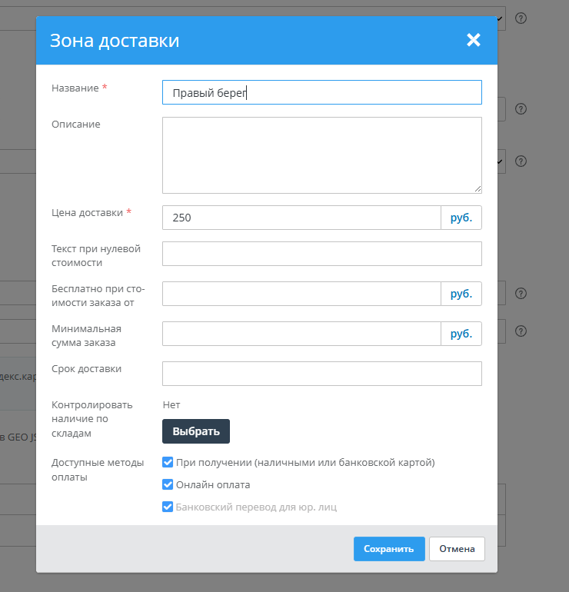This screenshot has height=592, width=569.
Task: Click the topmost question mark help icon
Action: click(x=521, y=18)
